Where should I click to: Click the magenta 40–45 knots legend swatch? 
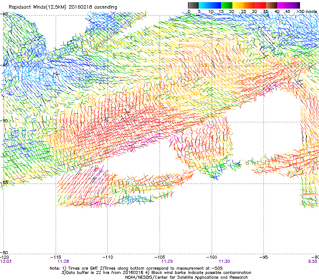tap(283, 5)
